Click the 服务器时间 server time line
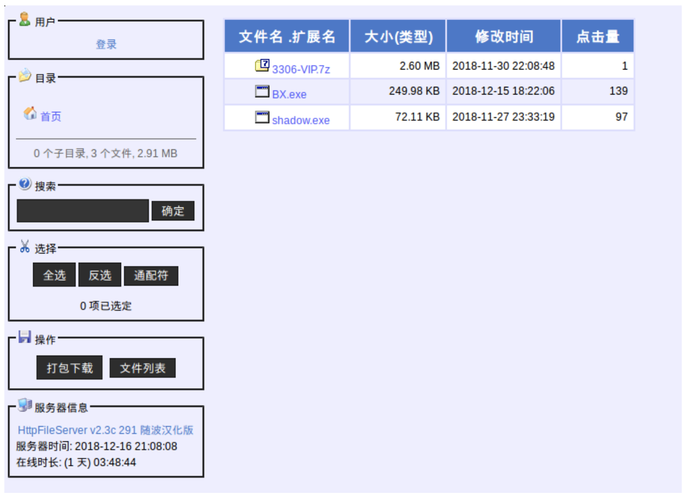This screenshot has height=494, width=685. pos(97,447)
